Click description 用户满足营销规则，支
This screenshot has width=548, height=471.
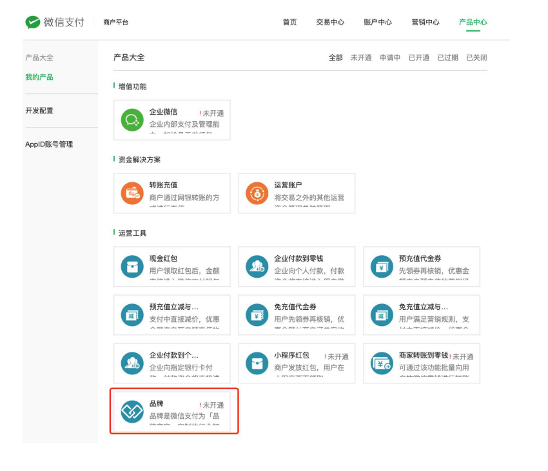(x=434, y=319)
